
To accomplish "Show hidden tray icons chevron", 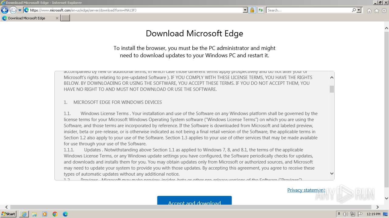I will point(339,214).
